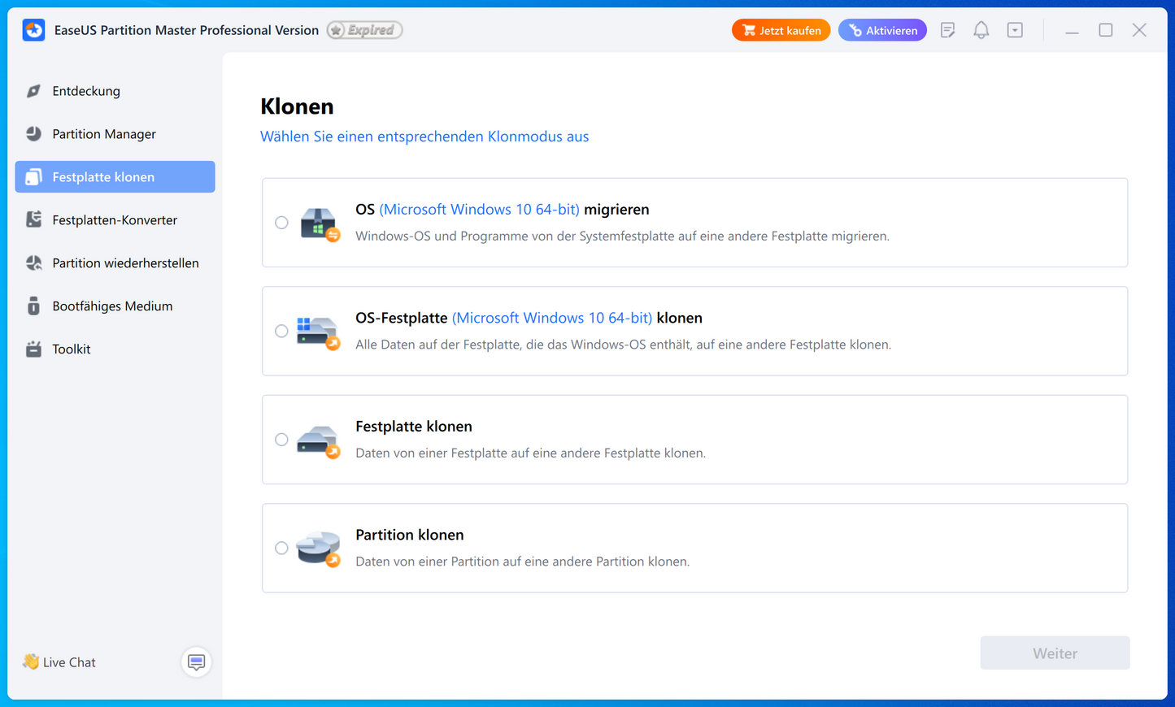Click the Festplatte klonen sidebar icon
The height and width of the screenshot is (707, 1175).
tap(33, 177)
